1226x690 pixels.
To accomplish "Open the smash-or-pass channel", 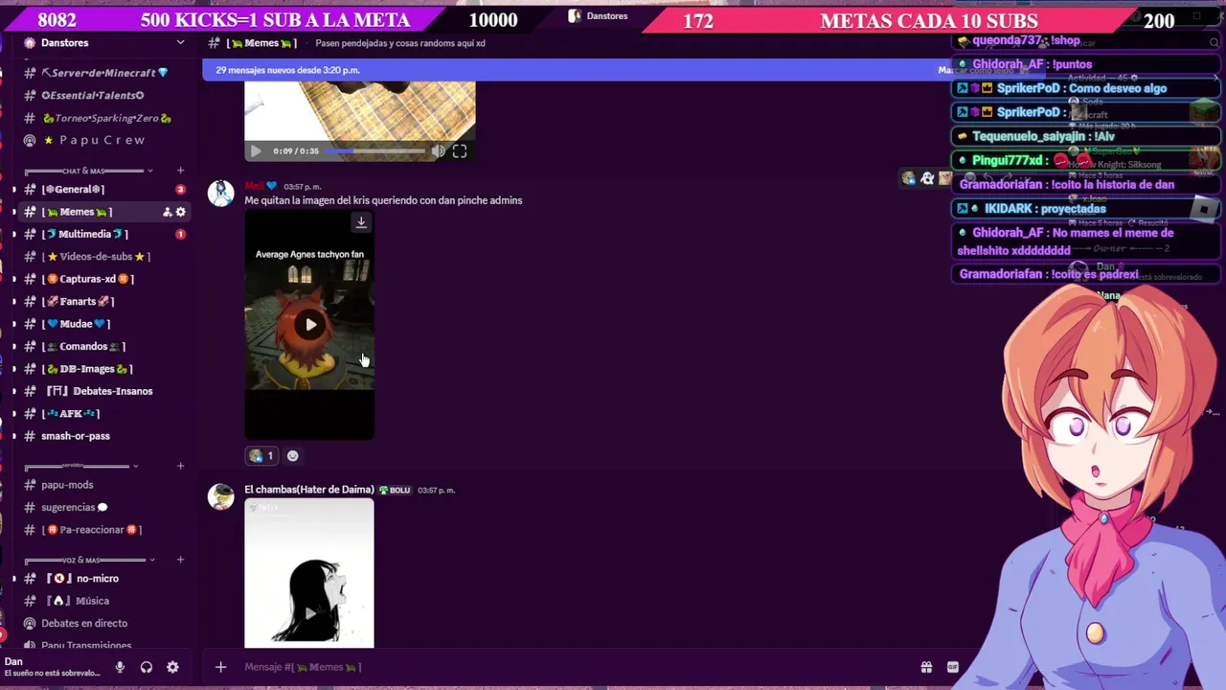I will 76,436.
